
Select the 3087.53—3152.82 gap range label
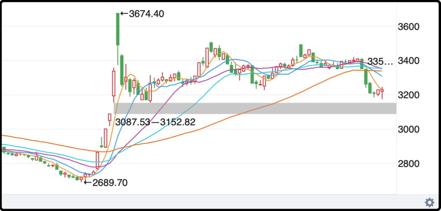(155, 122)
